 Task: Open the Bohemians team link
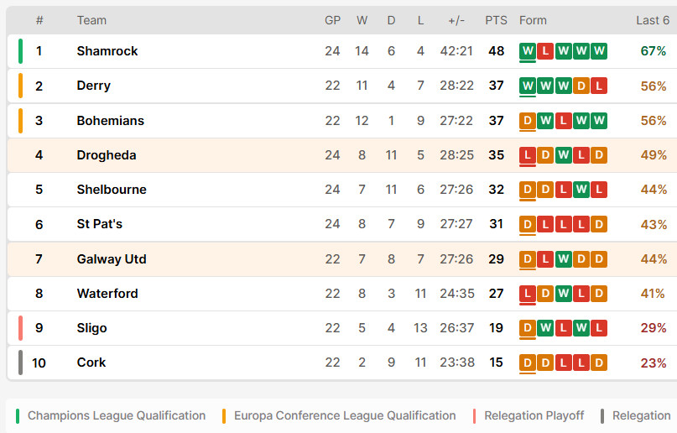[x=111, y=121]
